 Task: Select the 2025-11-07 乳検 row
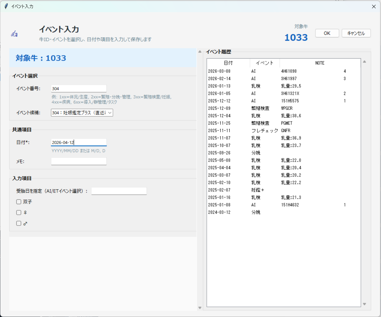[x=284, y=138]
